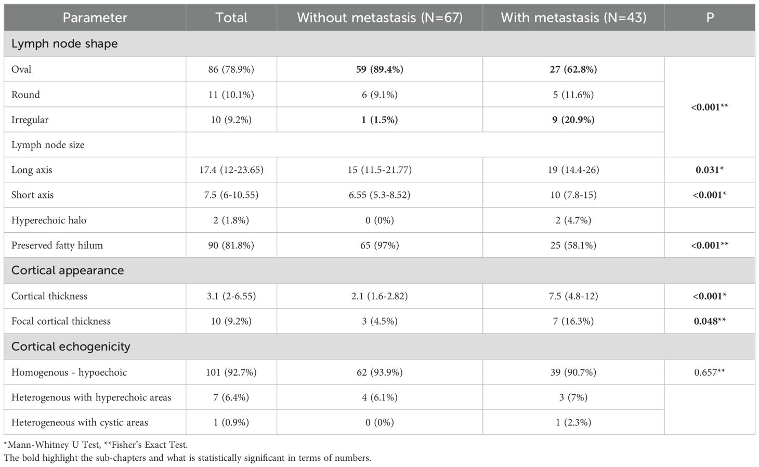Select the 59 (89.4%) cell
The image size is (759, 467).
(x=379, y=69)
